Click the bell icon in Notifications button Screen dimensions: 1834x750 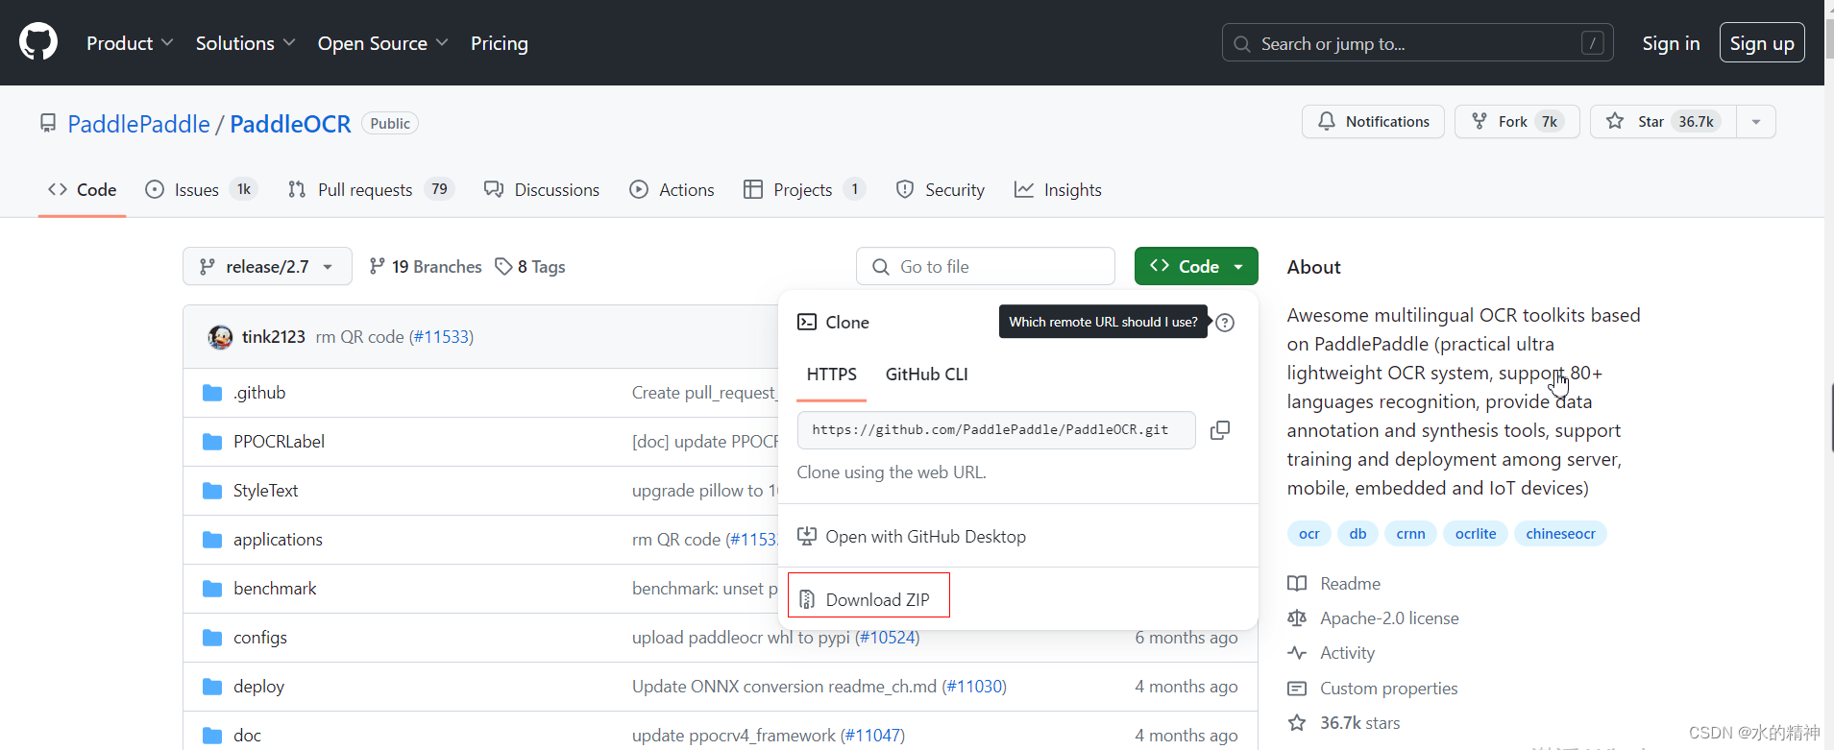1327,121
